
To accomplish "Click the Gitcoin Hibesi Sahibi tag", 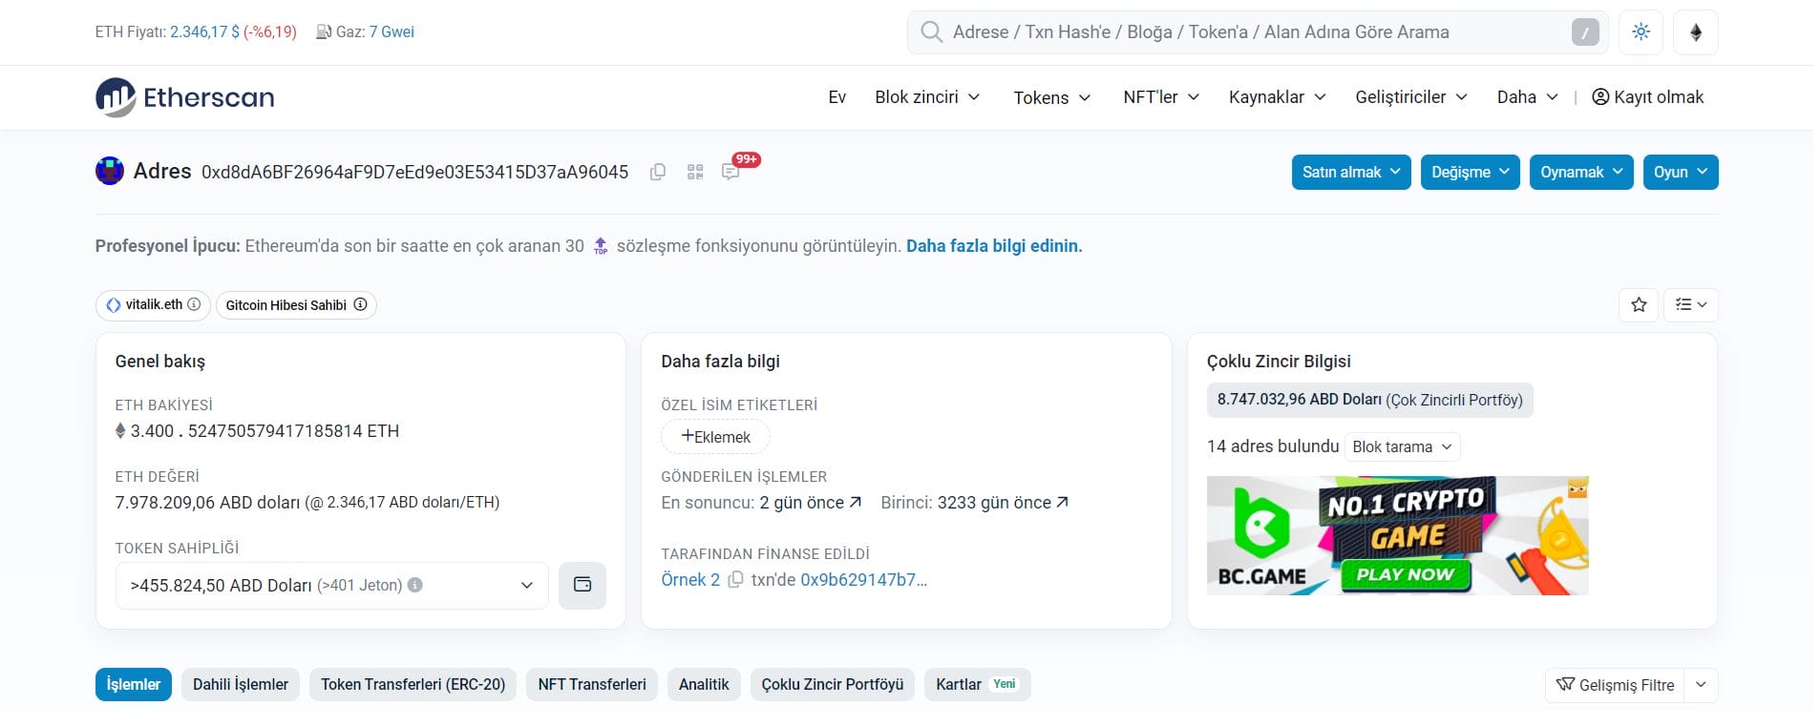I will tap(296, 305).
